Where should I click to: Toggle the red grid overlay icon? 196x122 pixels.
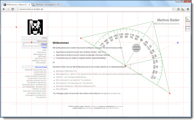pyautogui.click(x=188, y=24)
